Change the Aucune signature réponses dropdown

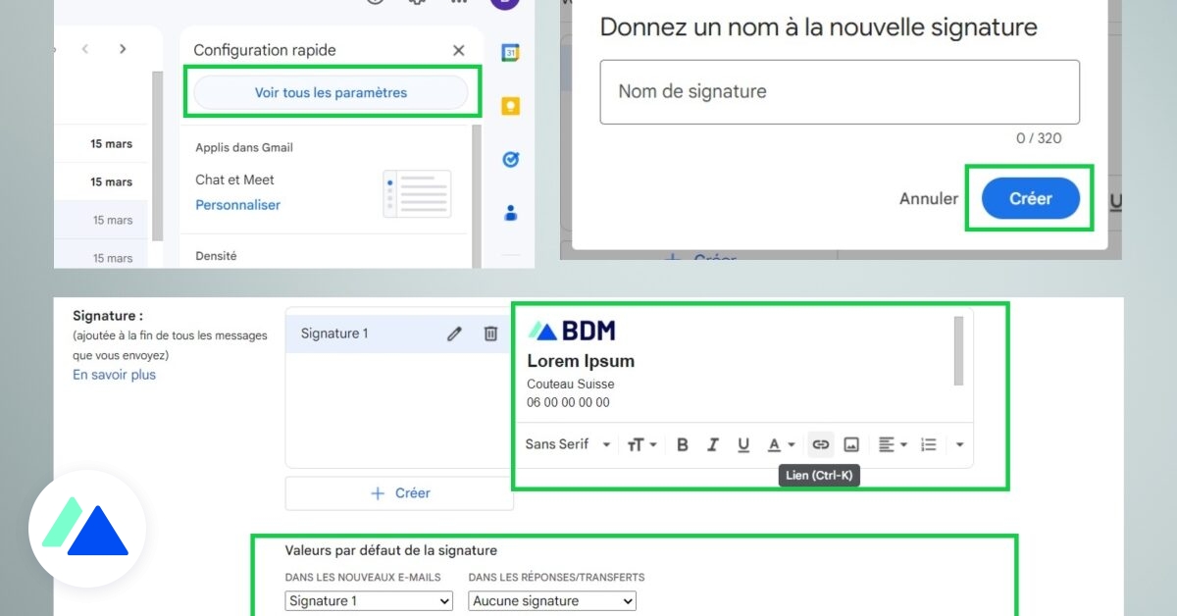coord(550,600)
